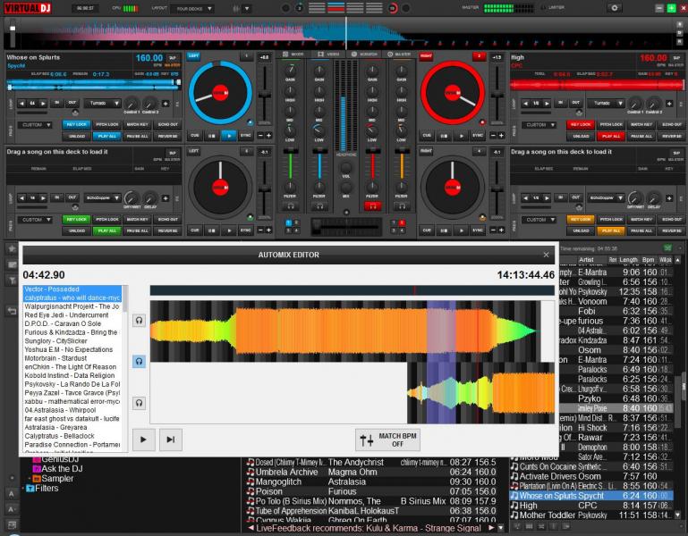
Task: Click the favorites star icon in browser sidebar
Action: point(12,248)
